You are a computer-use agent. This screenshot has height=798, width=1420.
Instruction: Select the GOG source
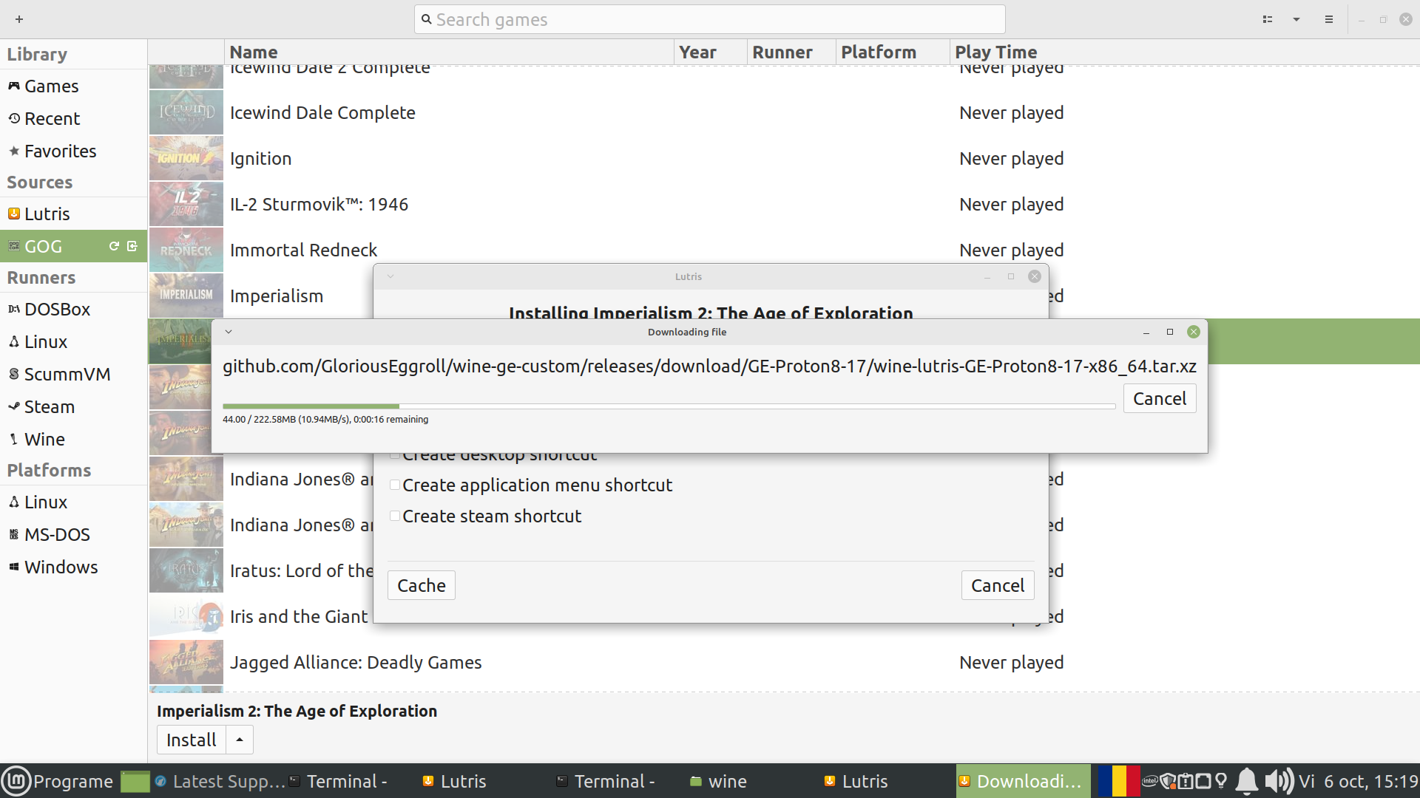point(74,247)
